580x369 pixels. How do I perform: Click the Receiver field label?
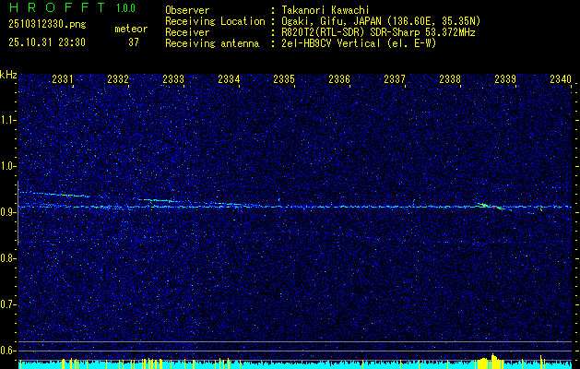pyautogui.click(x=187, y=32)
